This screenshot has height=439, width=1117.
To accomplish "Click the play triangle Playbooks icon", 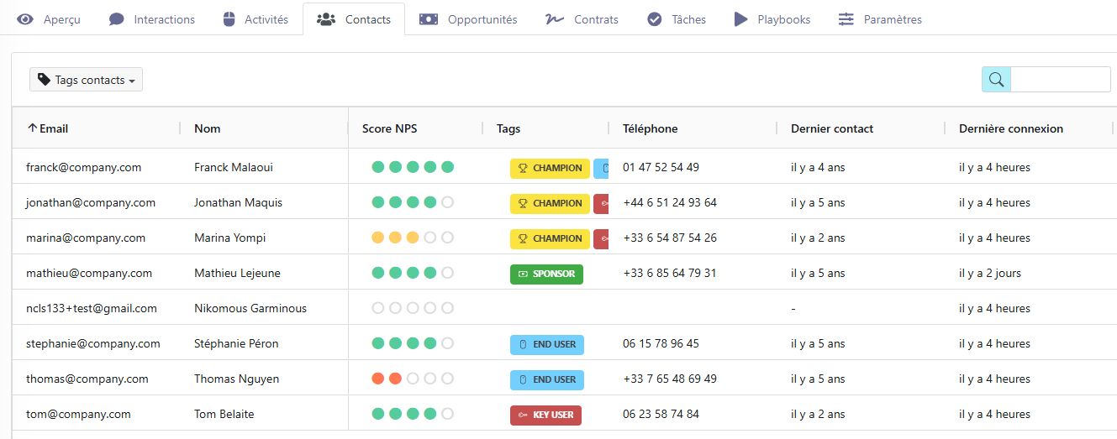I will coord(740,19).
